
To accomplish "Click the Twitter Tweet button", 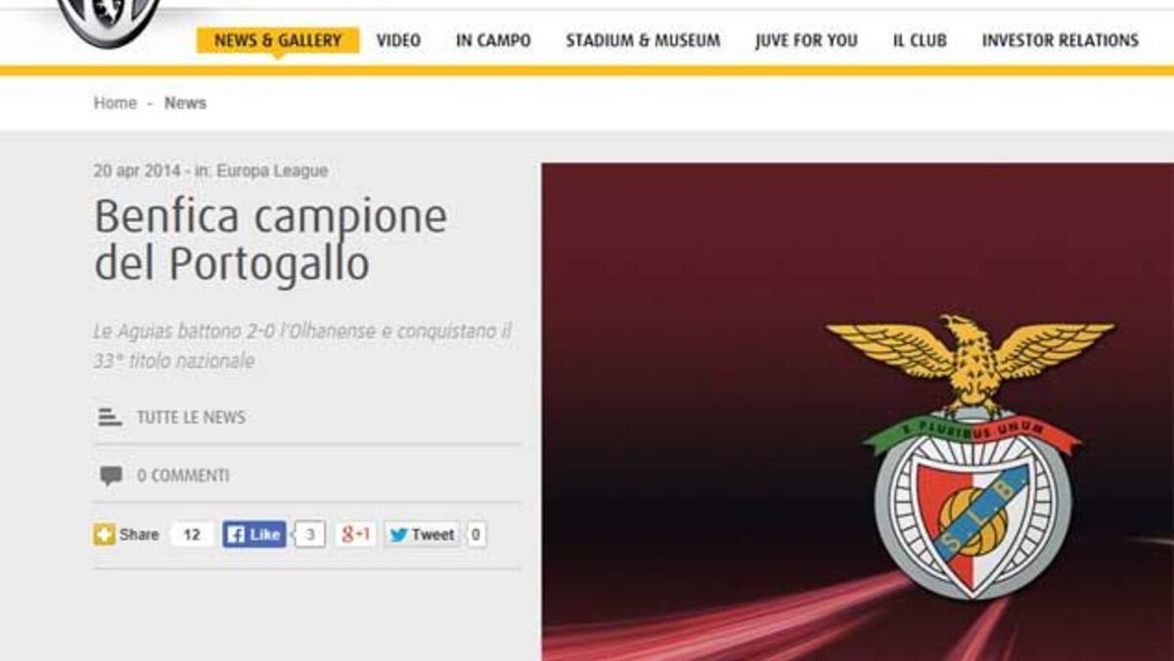I will coord(423,535).
